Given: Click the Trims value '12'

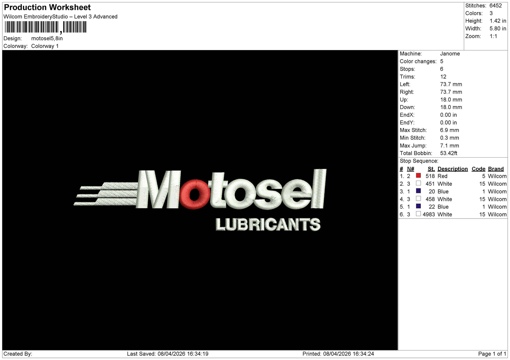Looking at the screenshot, I should 443,77.
